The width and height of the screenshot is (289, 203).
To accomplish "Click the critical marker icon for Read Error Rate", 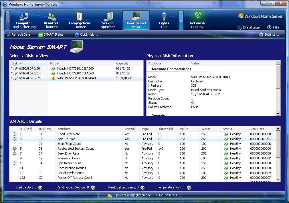I will [x=15, y=134].
